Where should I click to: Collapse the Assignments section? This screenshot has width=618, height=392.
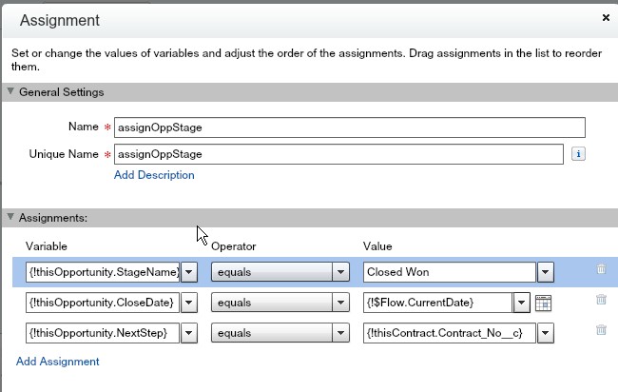10,218
